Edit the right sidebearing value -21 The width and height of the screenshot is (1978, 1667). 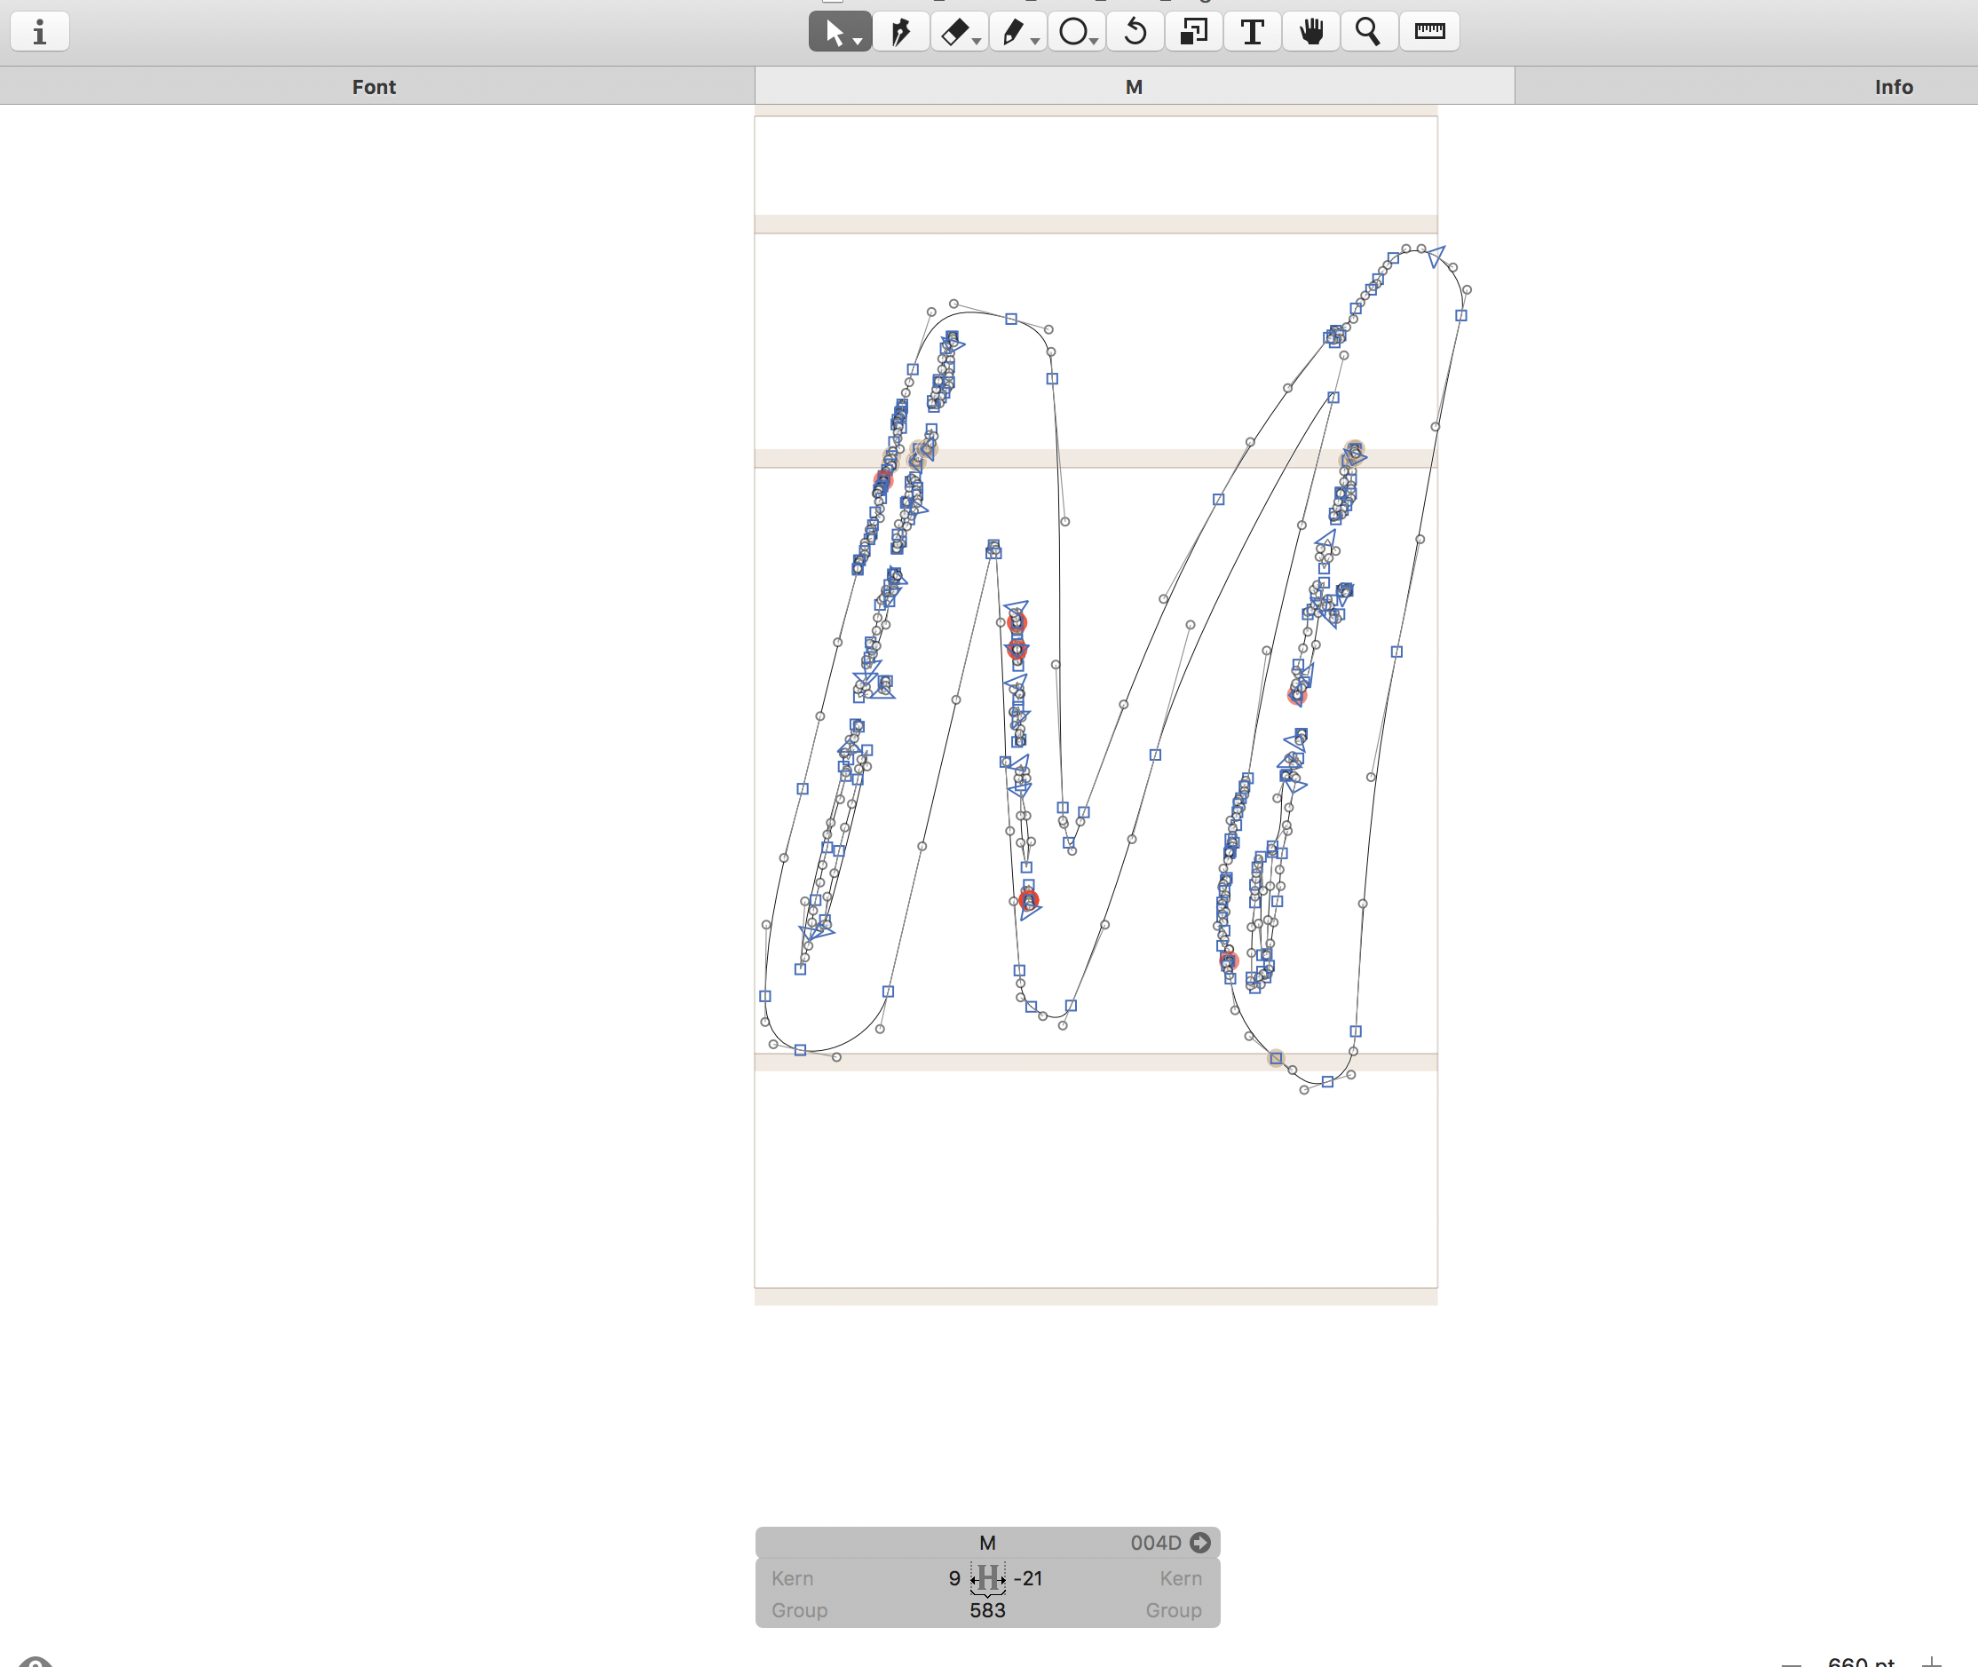pyautogui.click(x=1028, y=1579)
